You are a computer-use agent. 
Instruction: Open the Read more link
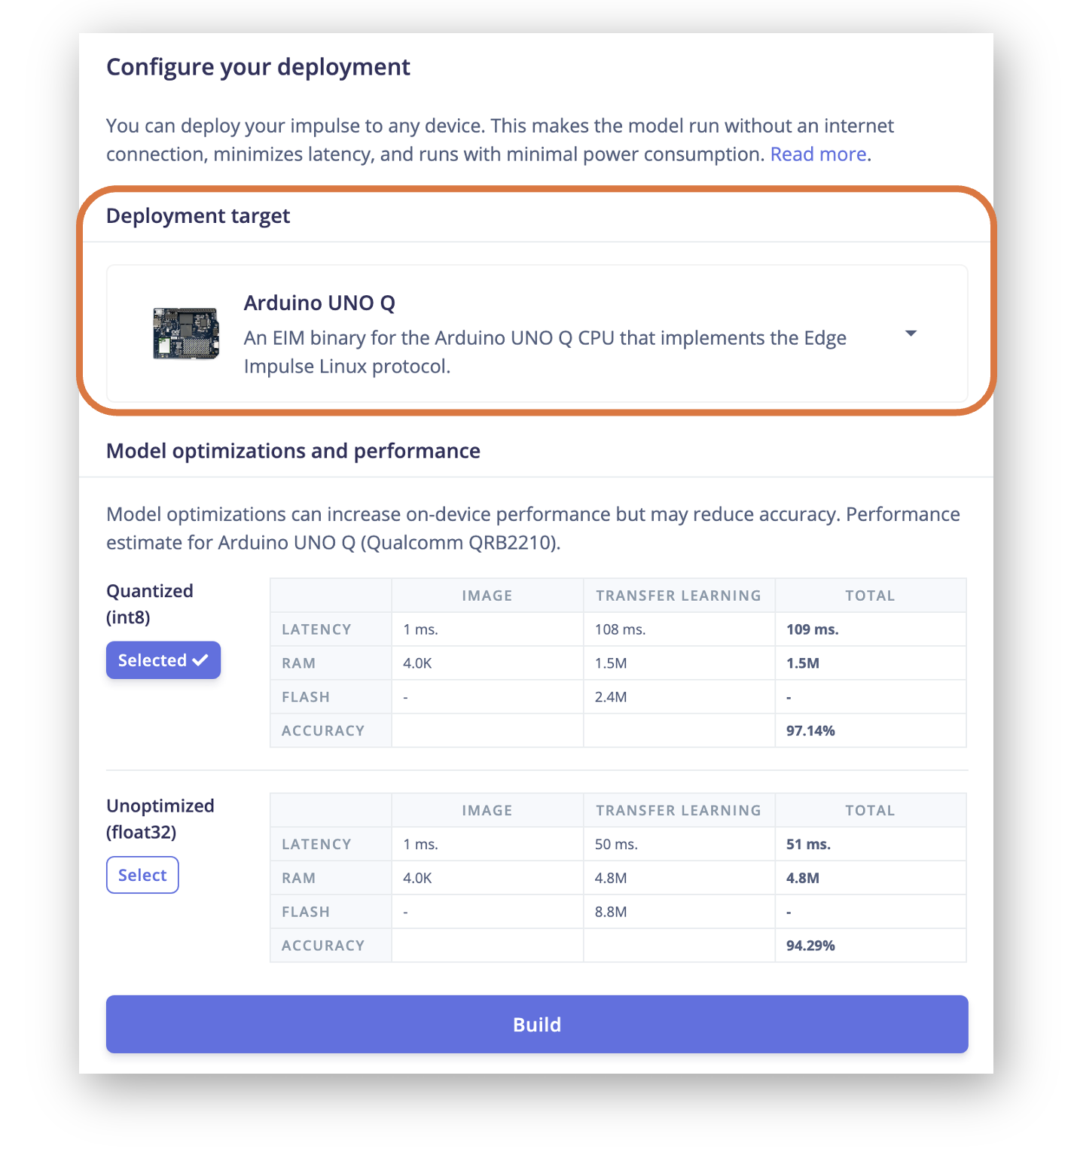click(x=819, y=154)
